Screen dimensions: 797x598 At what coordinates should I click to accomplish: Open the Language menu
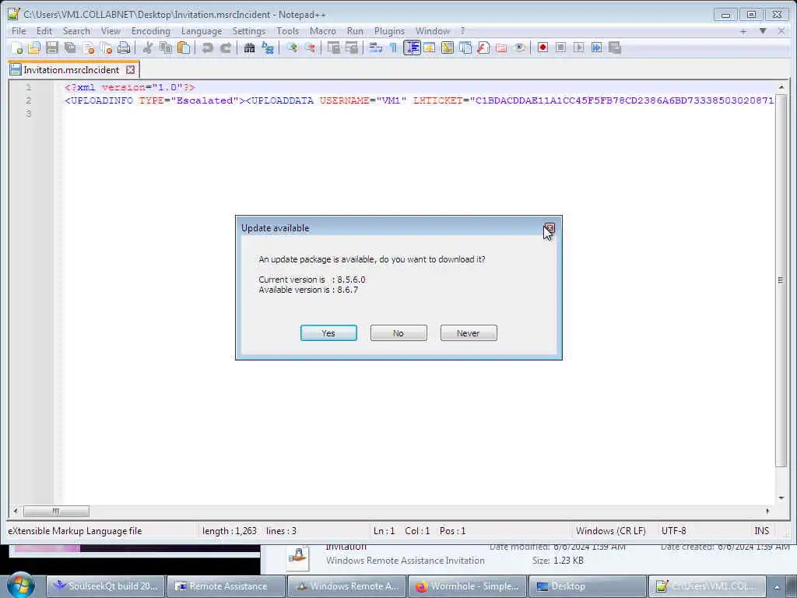pos(202,31)
